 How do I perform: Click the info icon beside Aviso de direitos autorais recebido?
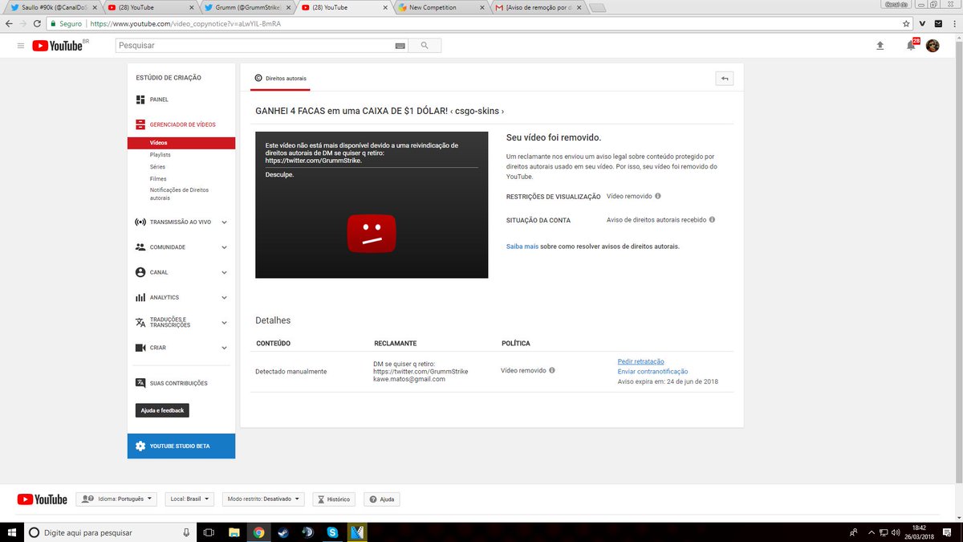(x=712, y=219)
